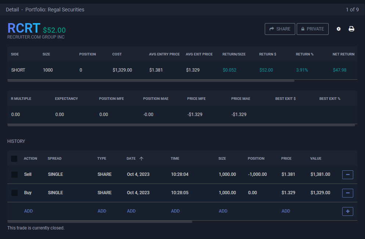
Task: Click ADD under the Price column
Action: click(286, 211)
